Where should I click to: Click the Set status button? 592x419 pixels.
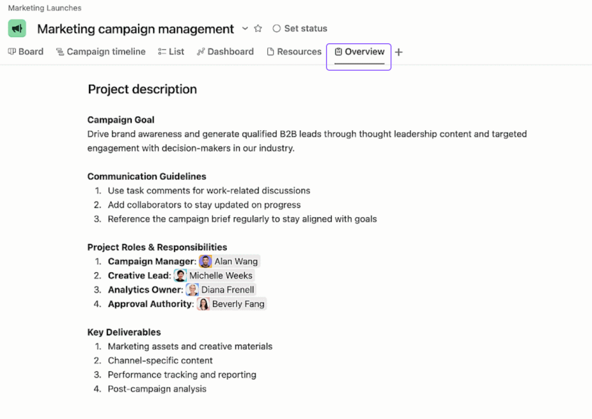299,28
